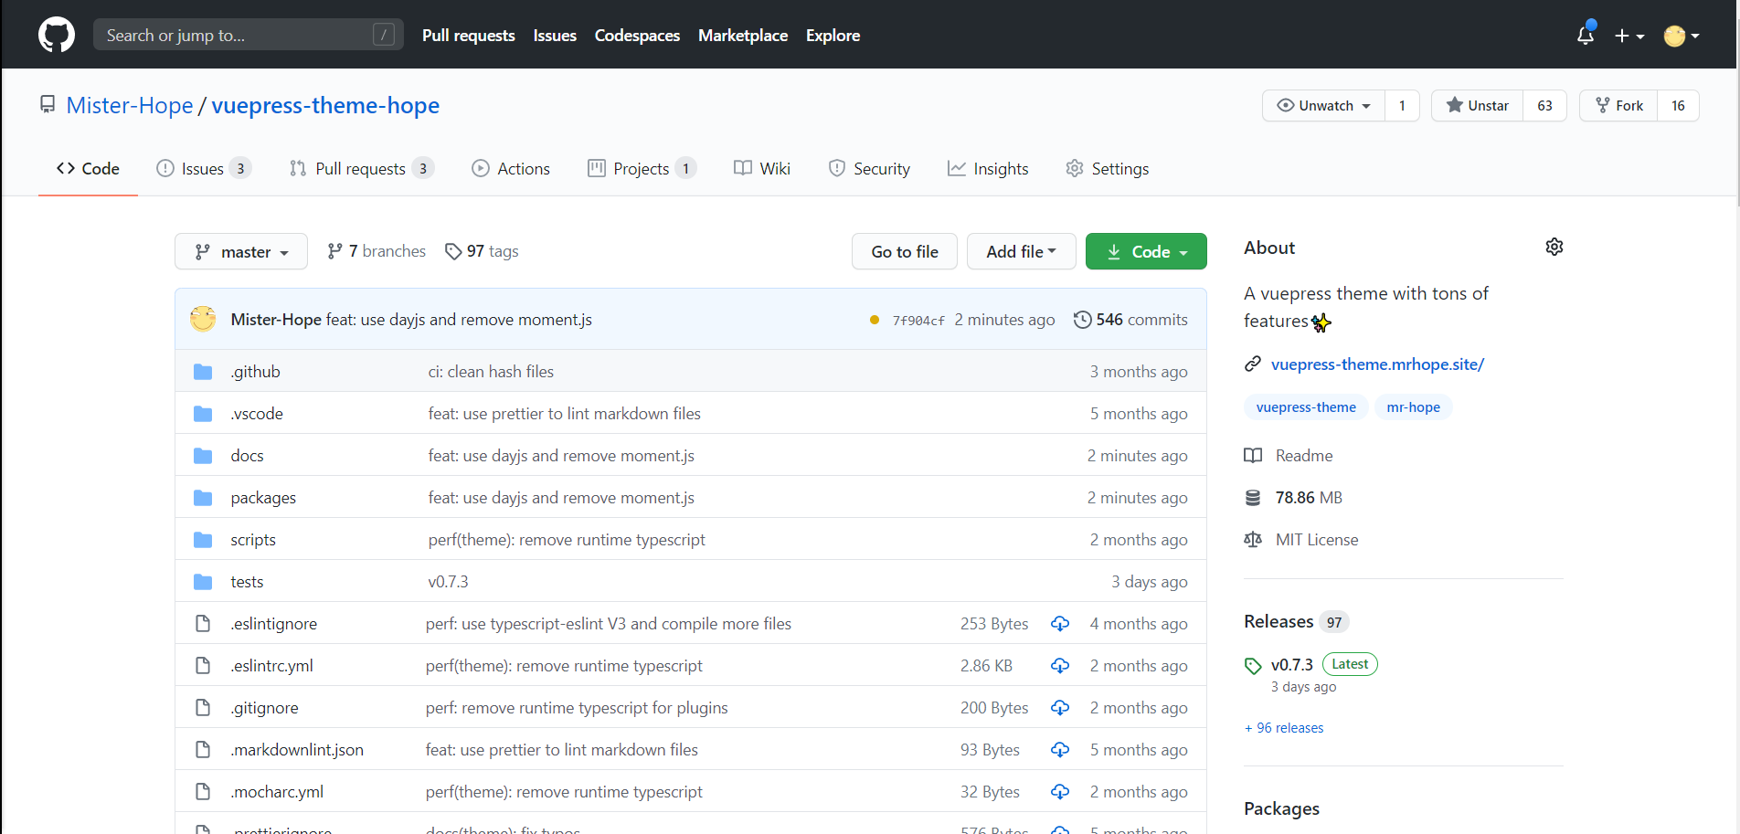Open the notifications bell
This screenshot has height=834, width=1740.
pyautogui.click(x=1586, y=36)
